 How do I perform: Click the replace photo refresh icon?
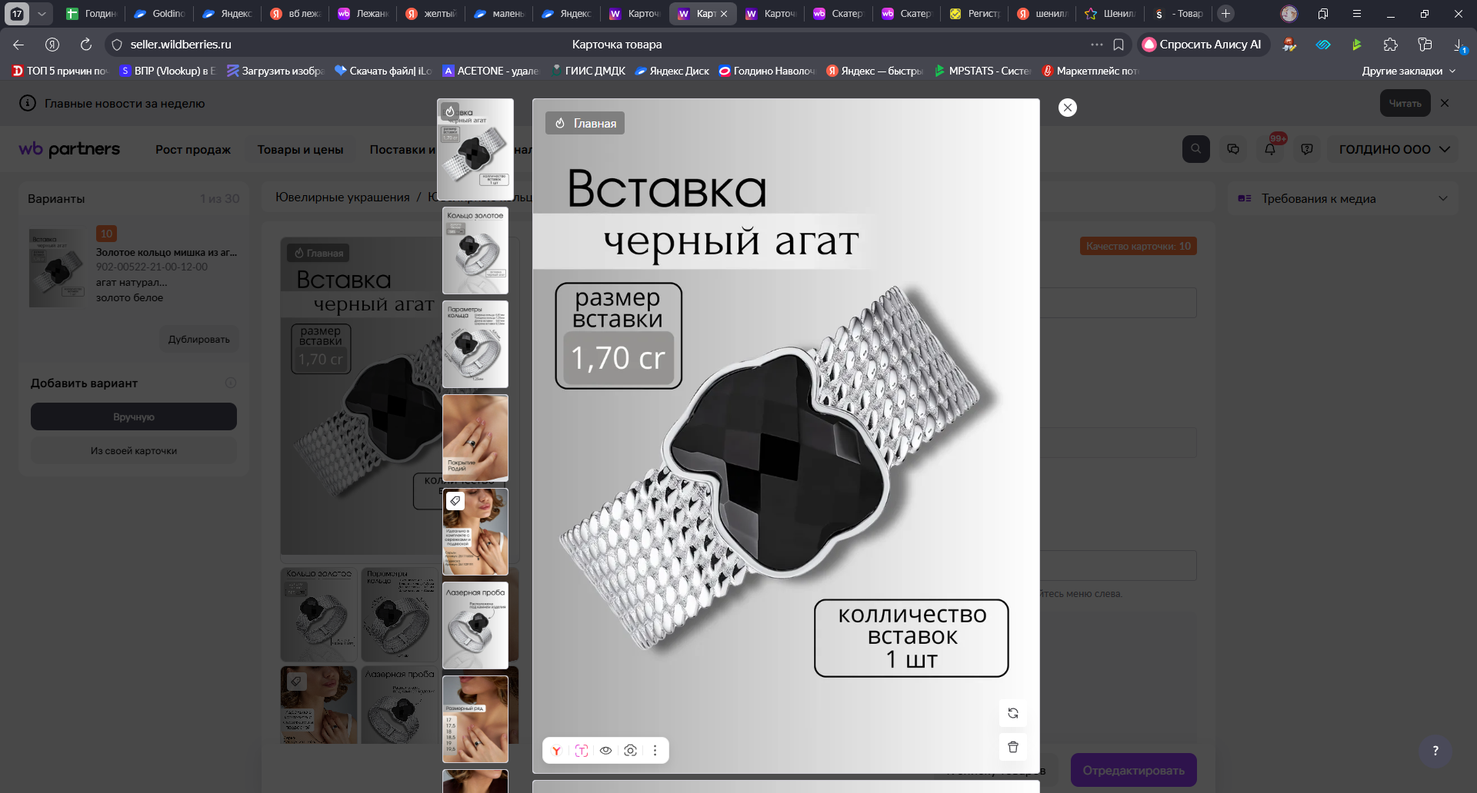click(1012, 713)
